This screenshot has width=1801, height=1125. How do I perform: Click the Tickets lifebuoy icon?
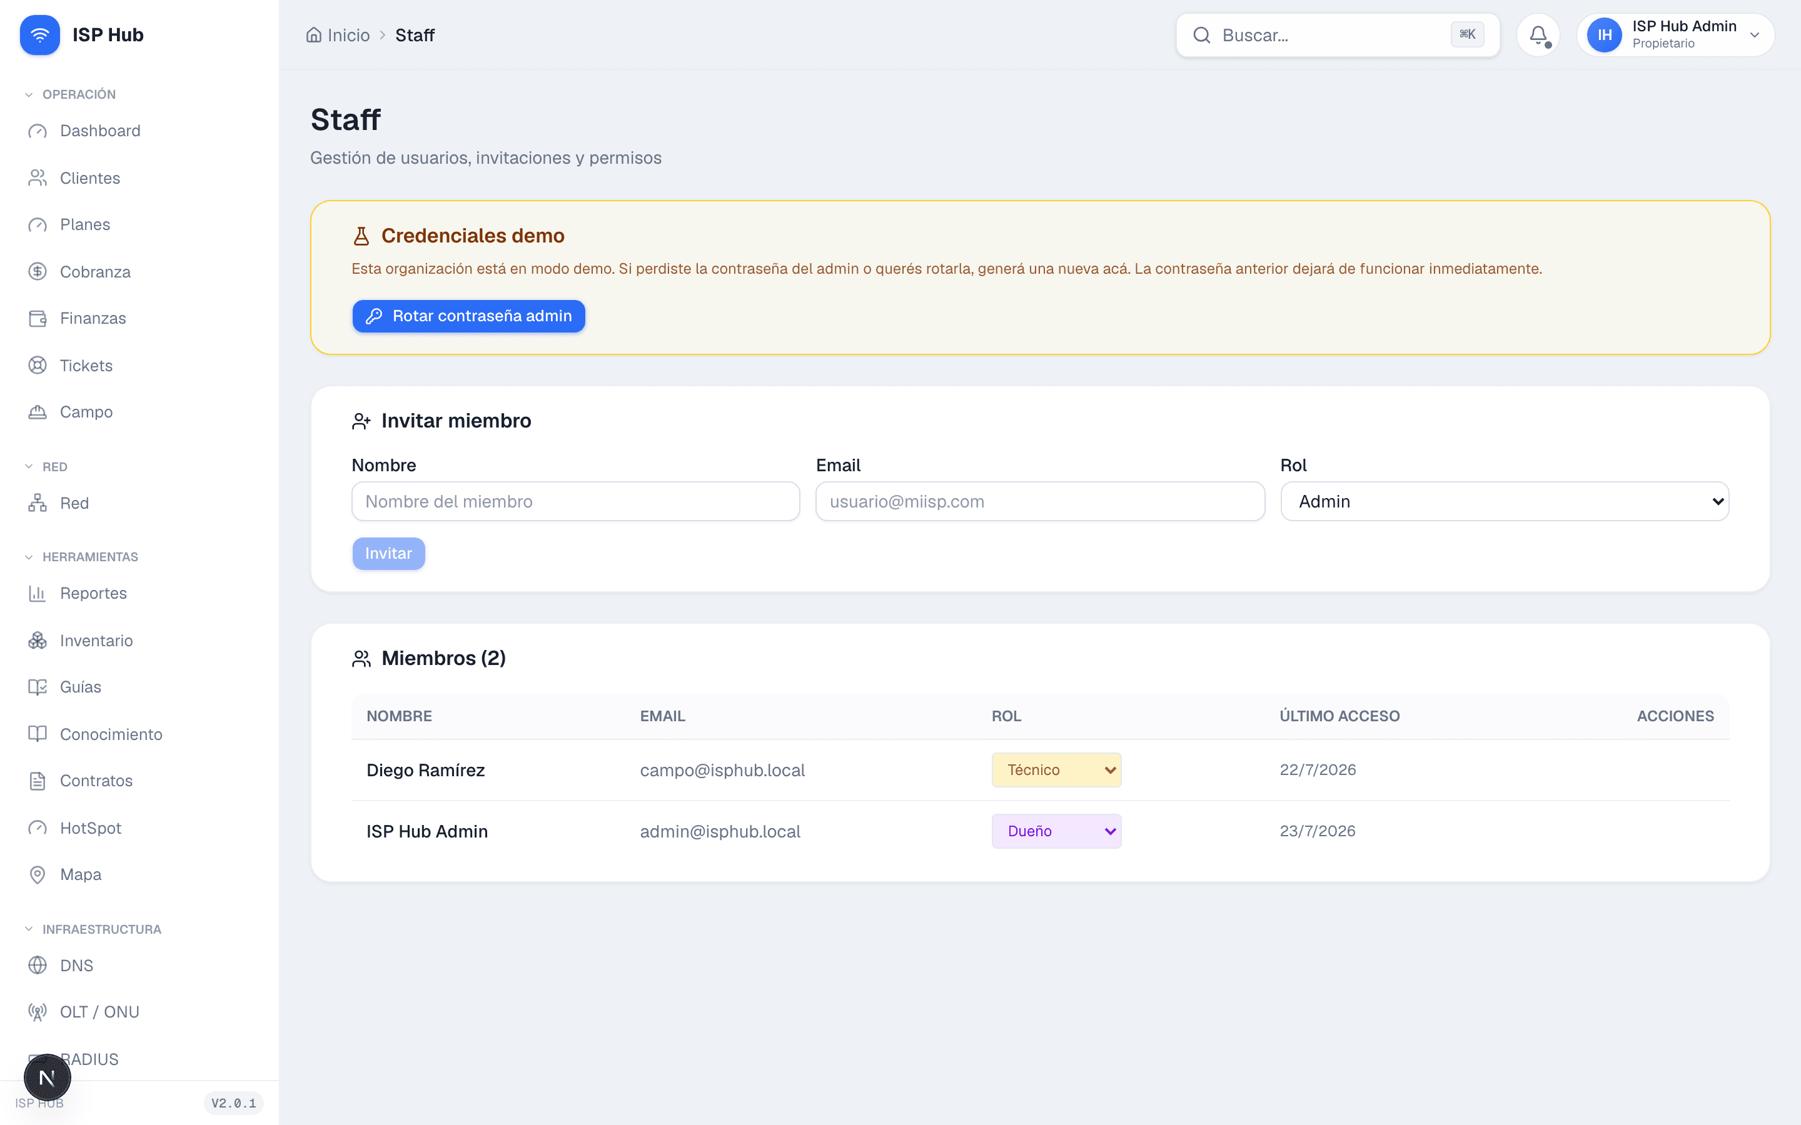pos(38,366)
